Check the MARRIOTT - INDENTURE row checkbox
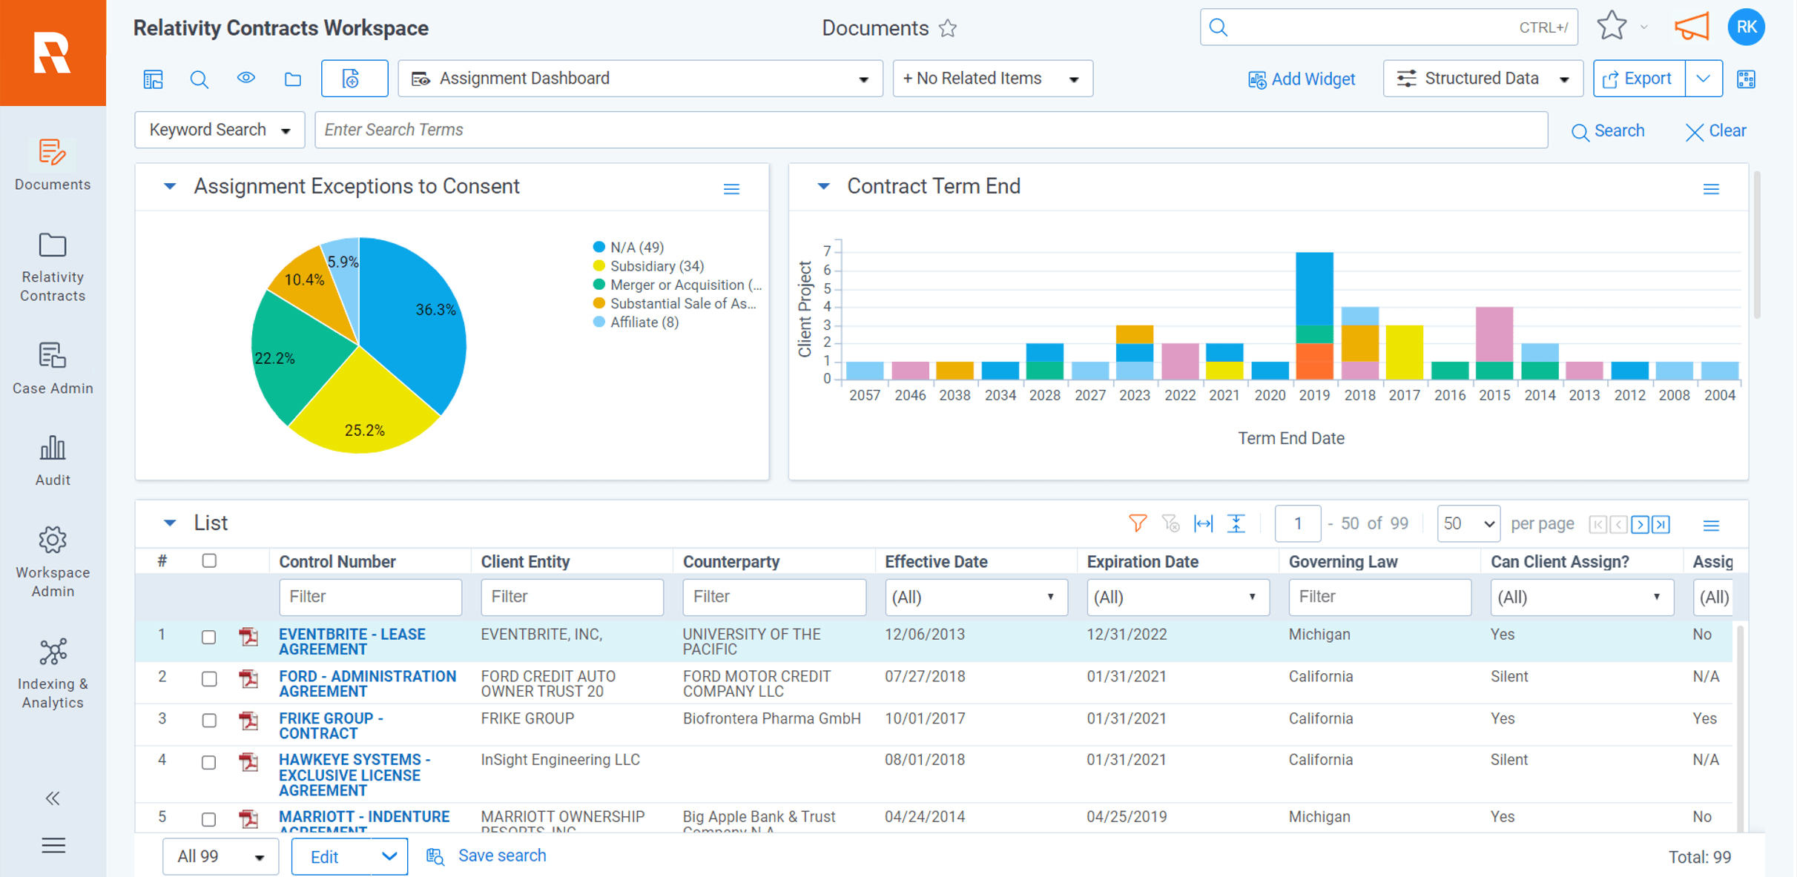The height and width of the screenshot is (877, 1797). (x=208, y=818)
